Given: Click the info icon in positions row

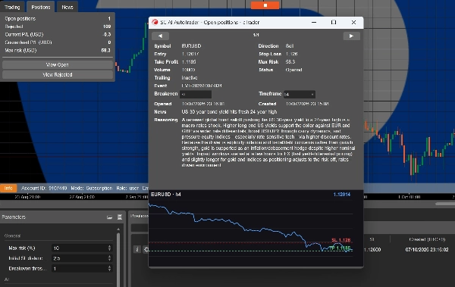Looking at the screenshot, I should click(137, 249).
